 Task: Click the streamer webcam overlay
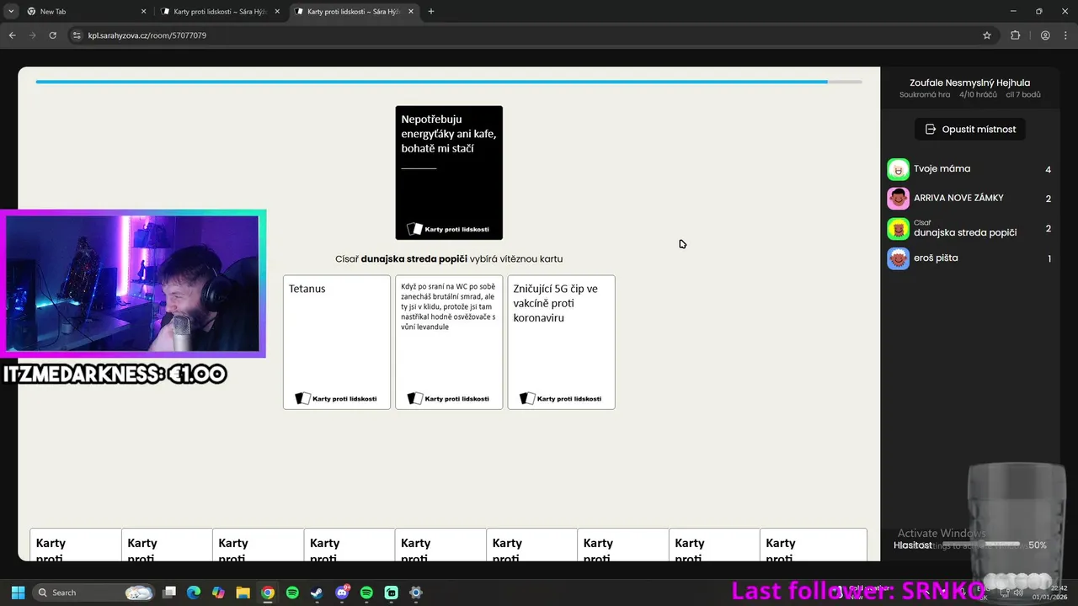click(133, 284)
